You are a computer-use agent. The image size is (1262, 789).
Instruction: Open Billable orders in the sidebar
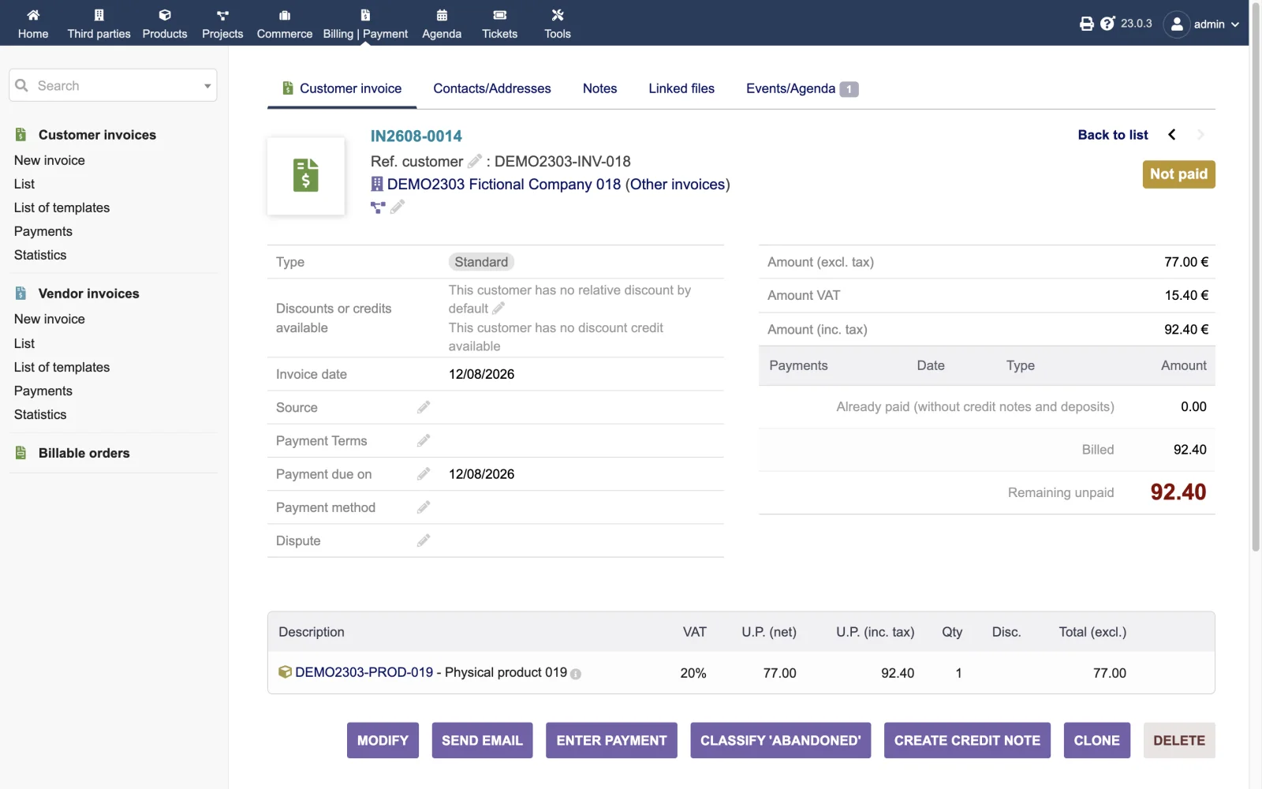84,453
